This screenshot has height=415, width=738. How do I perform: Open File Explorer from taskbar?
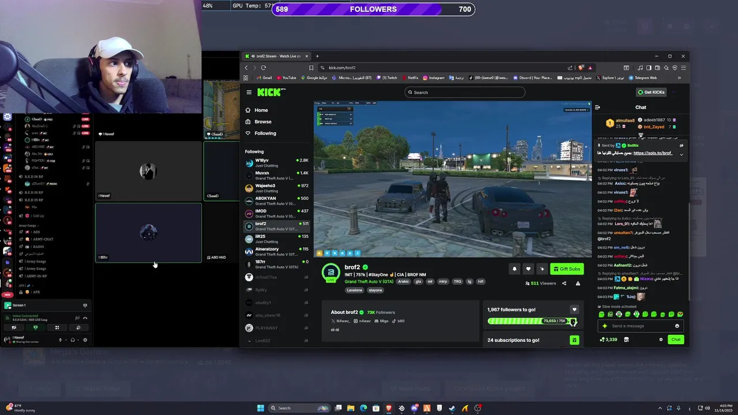point(351,408)
